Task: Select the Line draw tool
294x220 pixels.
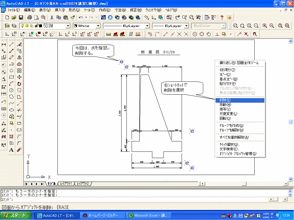Action: point(11,44)
